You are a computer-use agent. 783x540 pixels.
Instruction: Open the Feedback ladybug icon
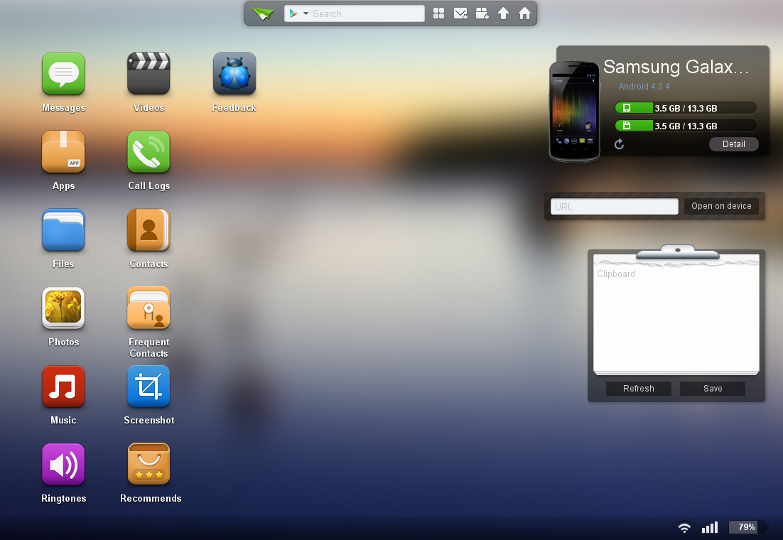coord(234,73)
